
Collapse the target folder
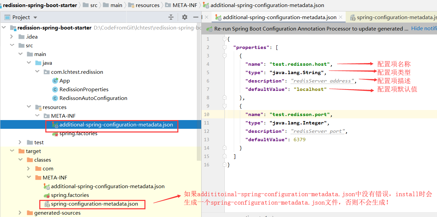click(12, 151)
